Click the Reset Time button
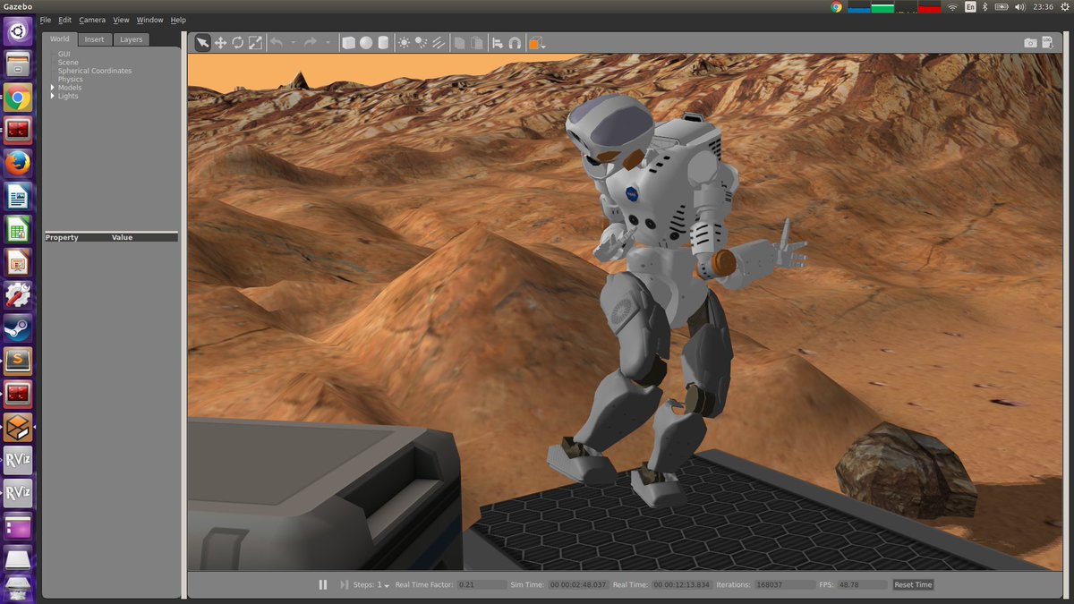Viewport: 1074px width, 604px height. 912,584
